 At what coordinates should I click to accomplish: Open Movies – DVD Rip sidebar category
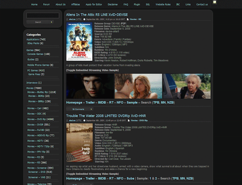point(37,119)
